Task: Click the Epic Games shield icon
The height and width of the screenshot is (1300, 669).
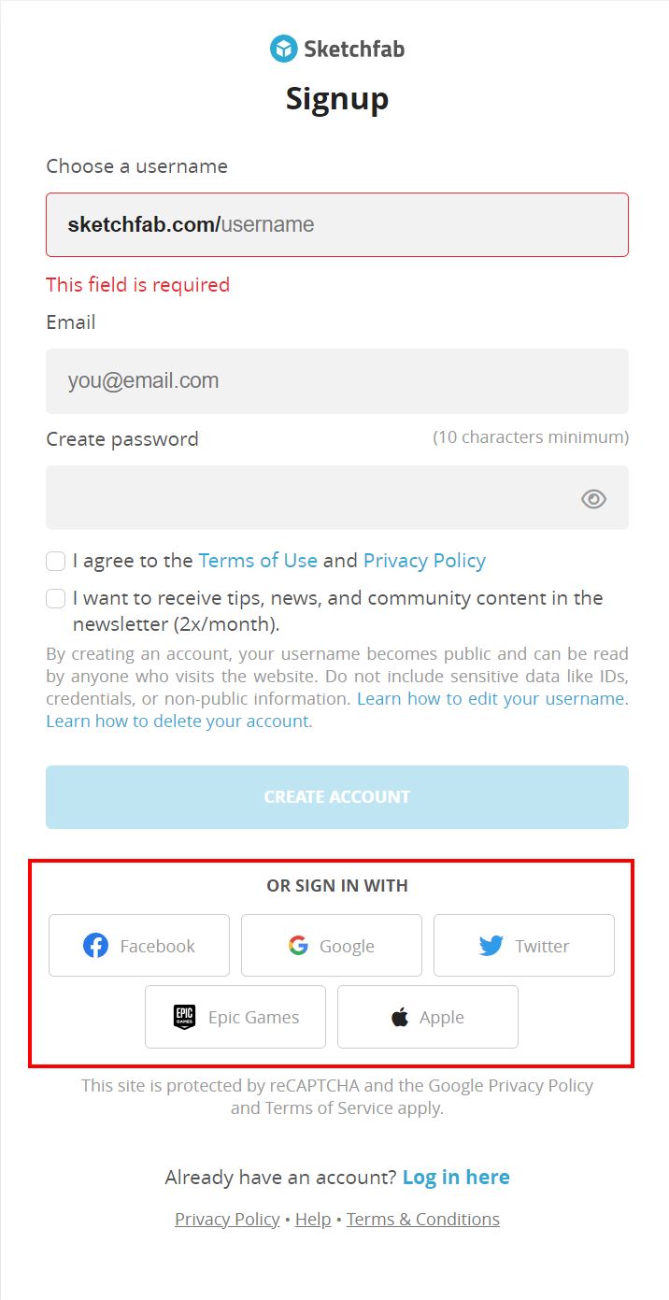Action: [185, 1017]
